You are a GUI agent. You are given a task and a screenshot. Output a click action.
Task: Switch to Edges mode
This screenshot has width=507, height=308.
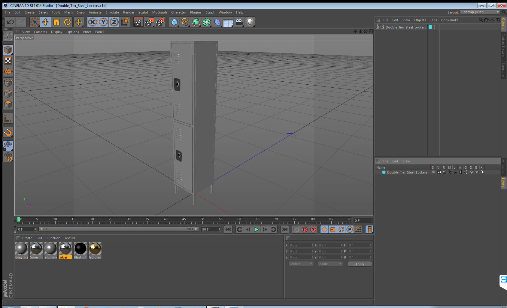pos(8,93)
